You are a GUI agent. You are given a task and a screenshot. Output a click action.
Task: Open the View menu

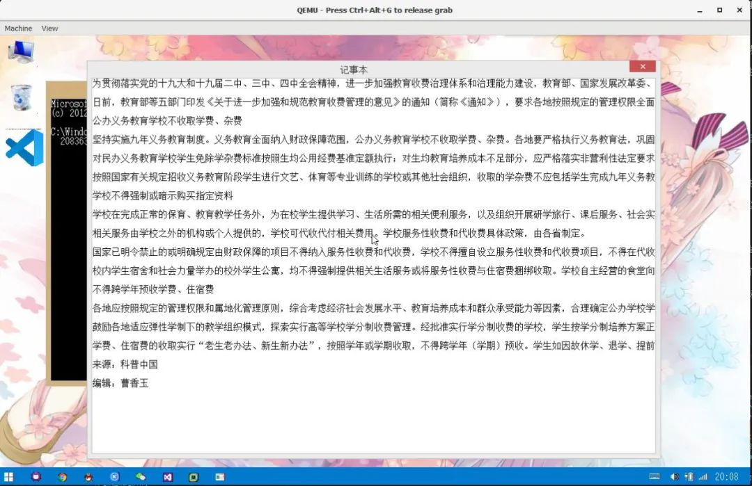[x=49, y=29]
